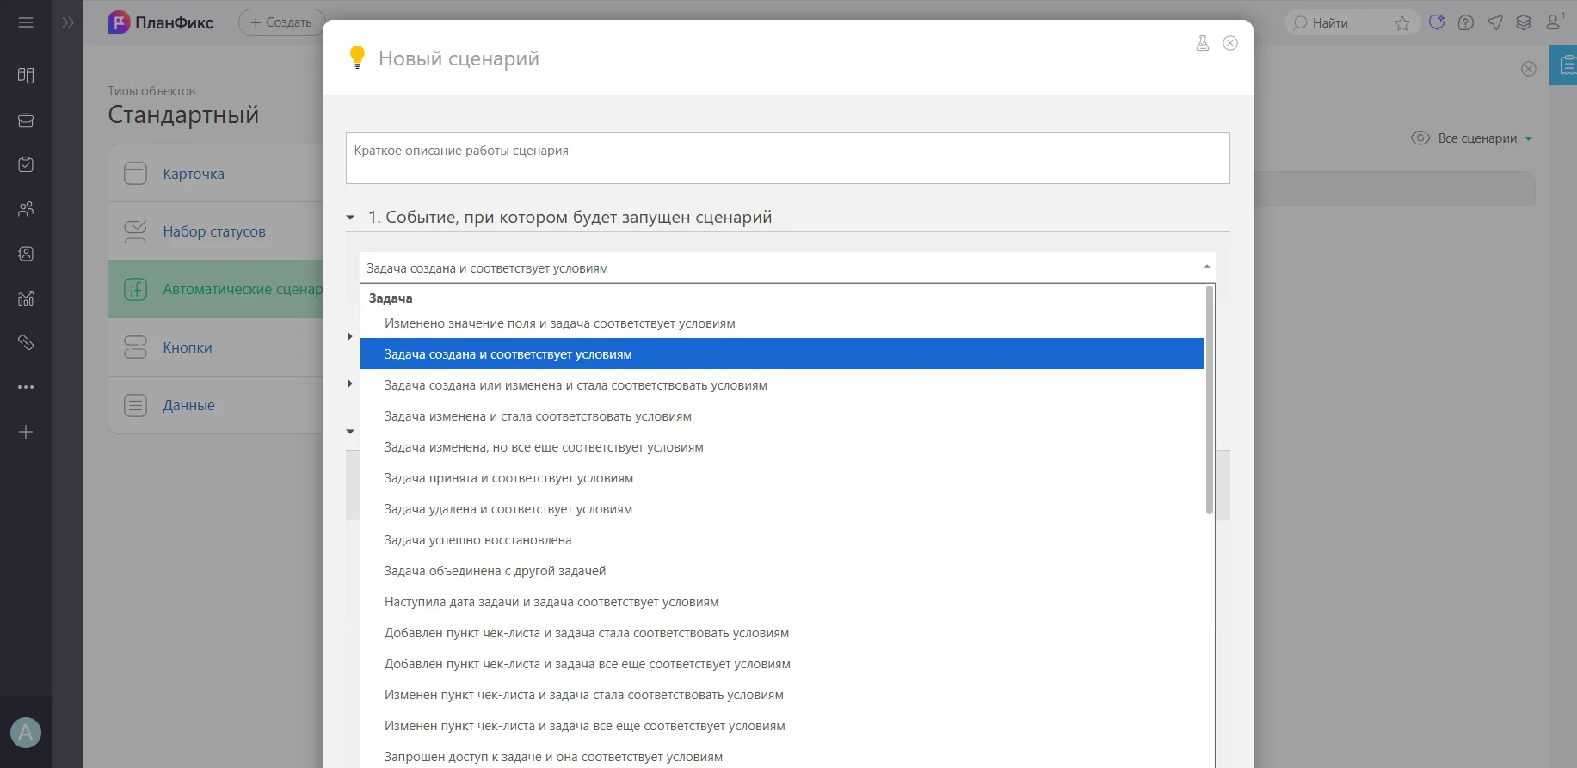Open the 'Все сценарии' filter dropdown
The width and height of the screenshot is (1577, 768).
tap(1472, 138)
